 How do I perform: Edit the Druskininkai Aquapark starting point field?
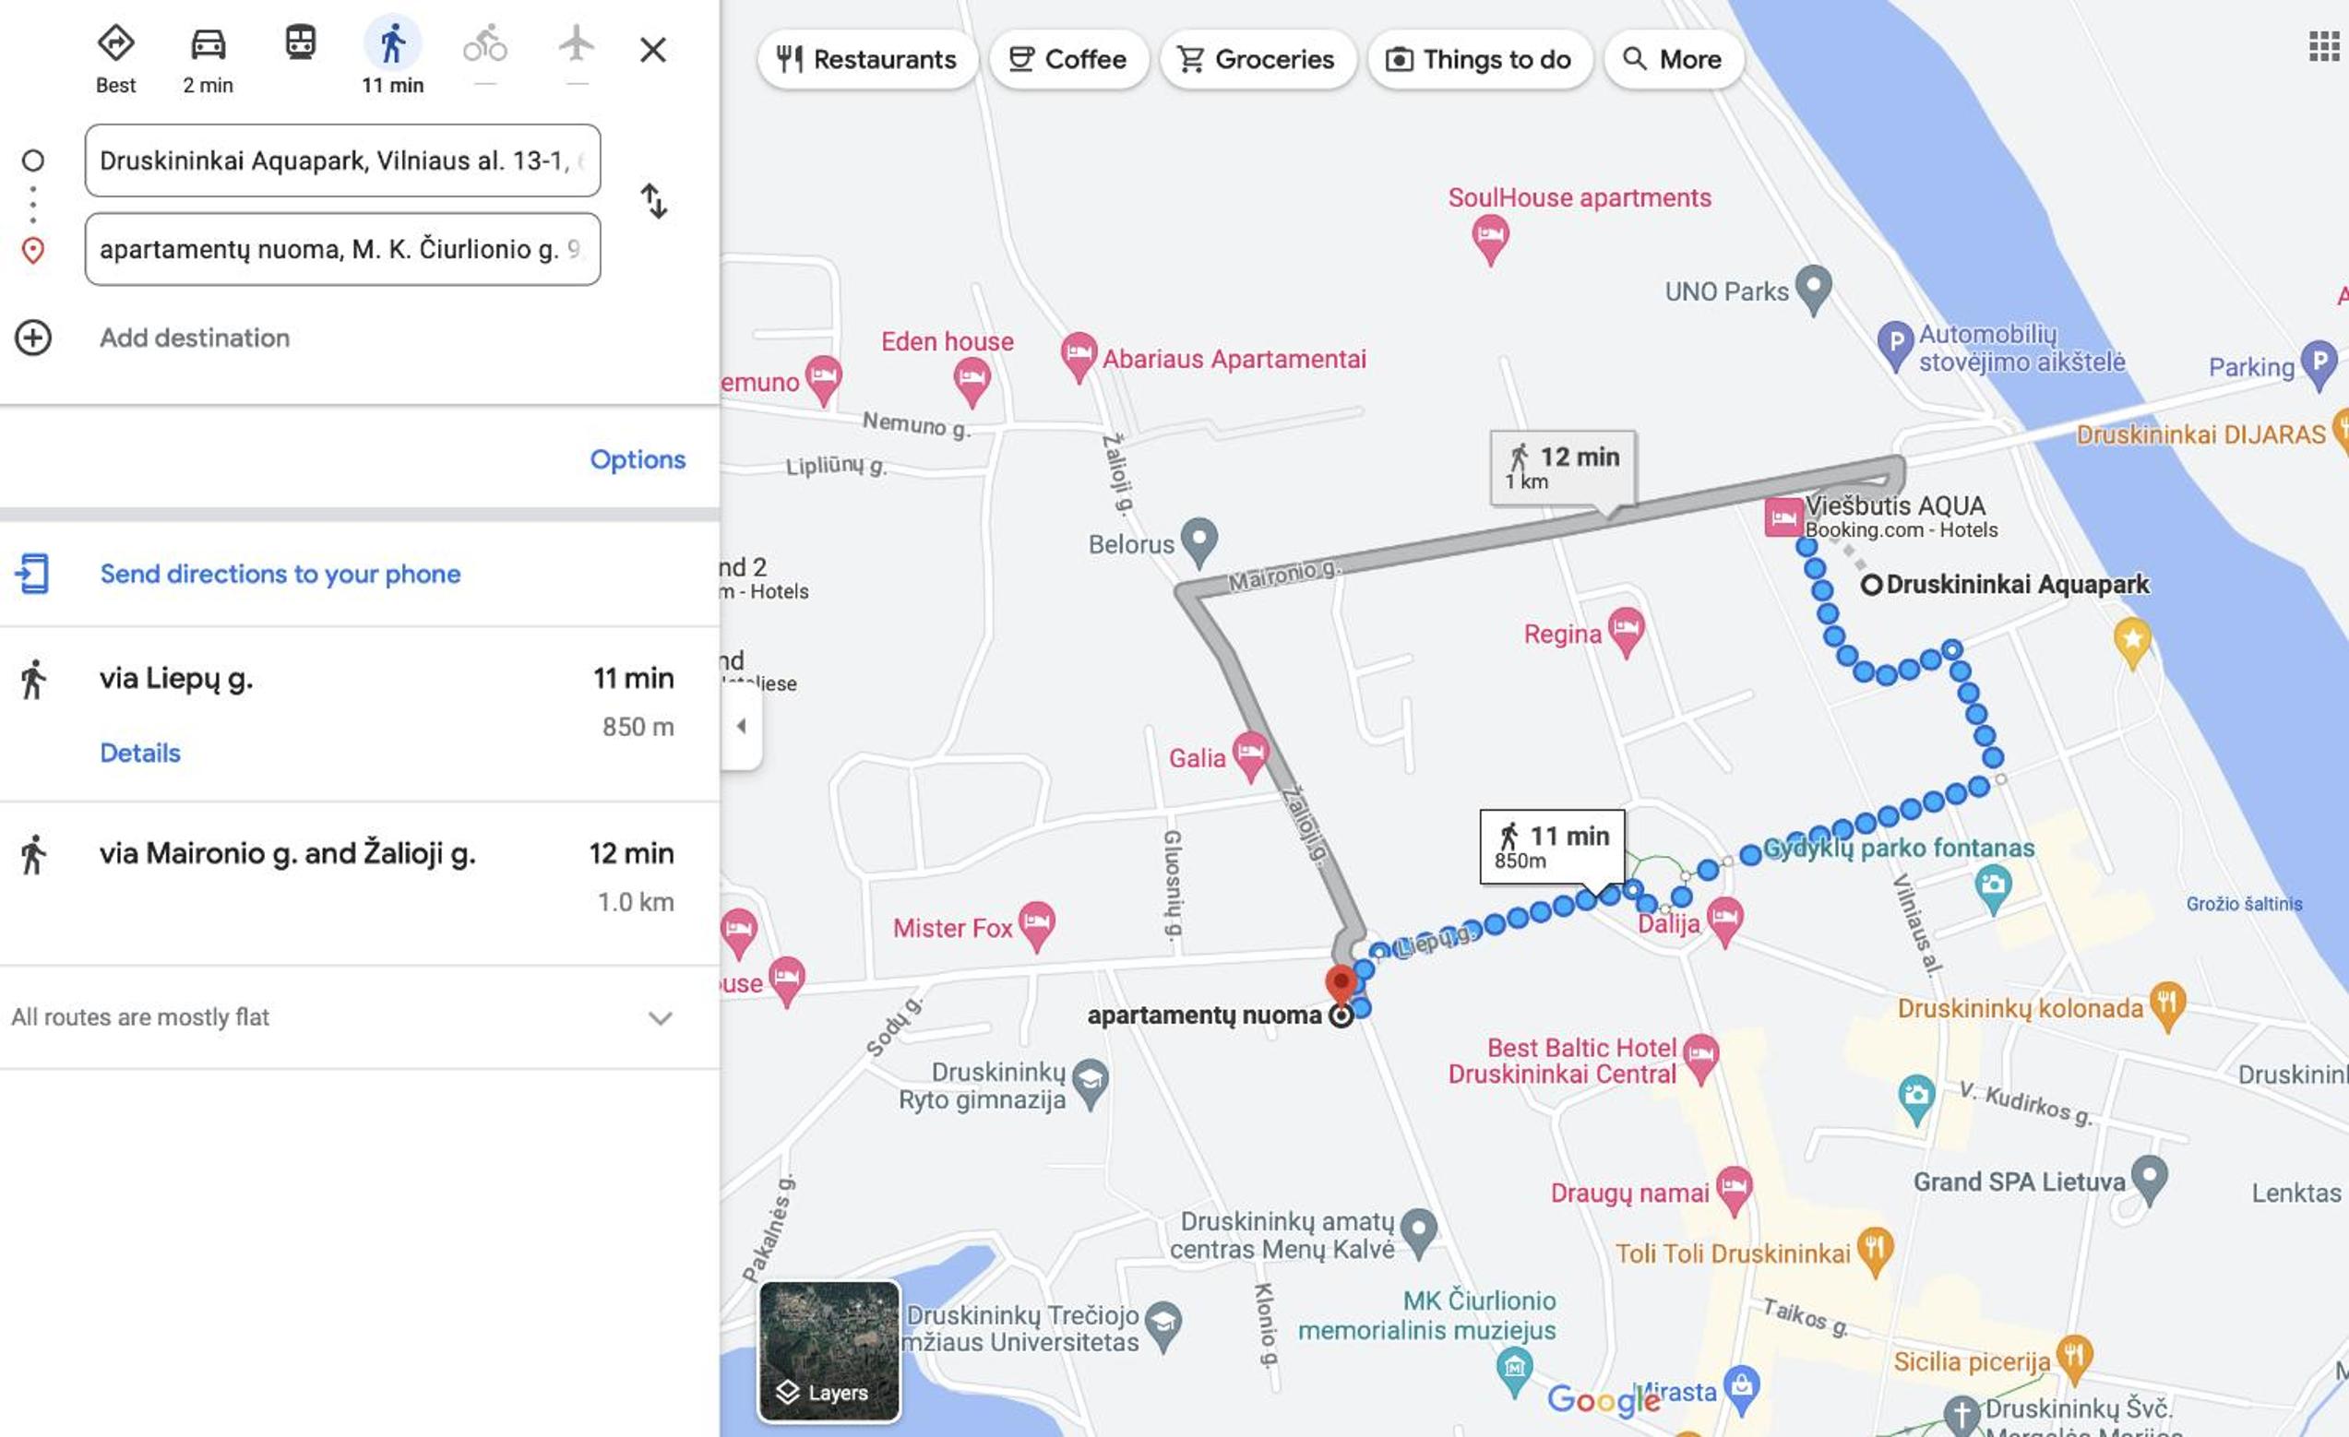pos(342,160)
